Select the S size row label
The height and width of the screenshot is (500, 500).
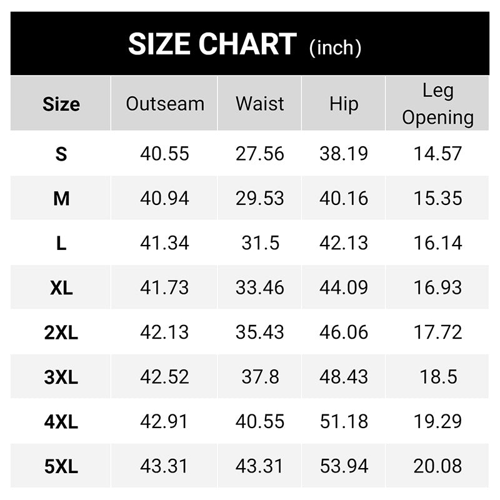(x=61, y=154)
